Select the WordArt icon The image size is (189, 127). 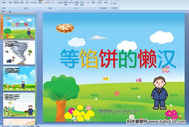(x=71, y=3)
